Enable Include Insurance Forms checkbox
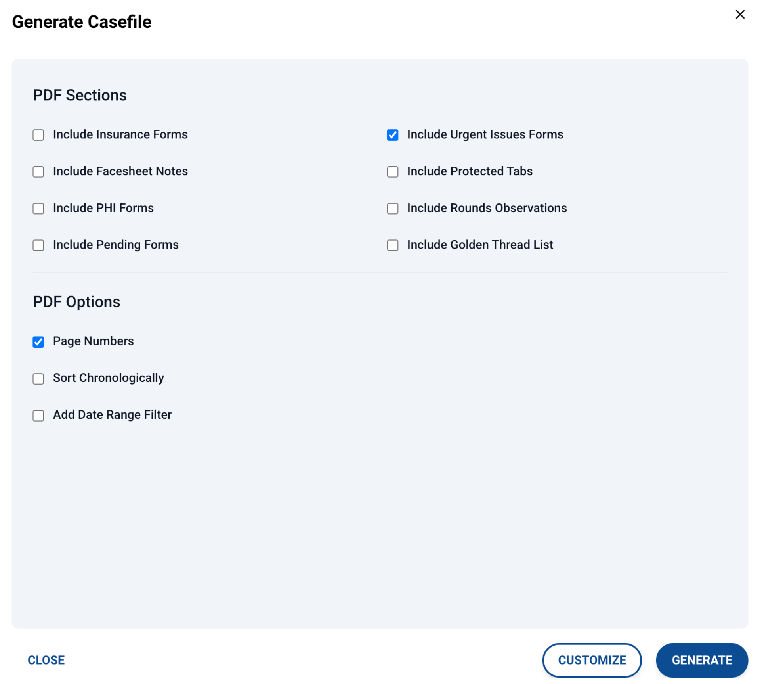This screenshot has width=764, height=684. (x=38, y=136)
